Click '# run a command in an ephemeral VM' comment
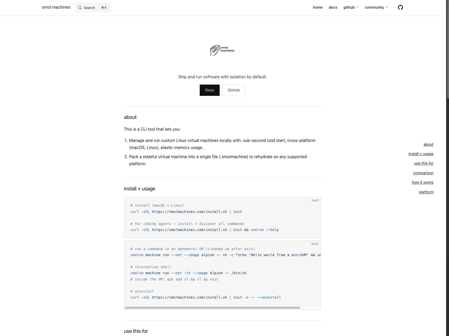This screenshot has height=336, width=449. (x=192, y=249)
